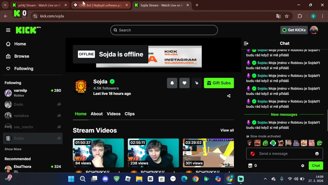
Task: Open a new browser tab
Action: (x=197, y=5)
